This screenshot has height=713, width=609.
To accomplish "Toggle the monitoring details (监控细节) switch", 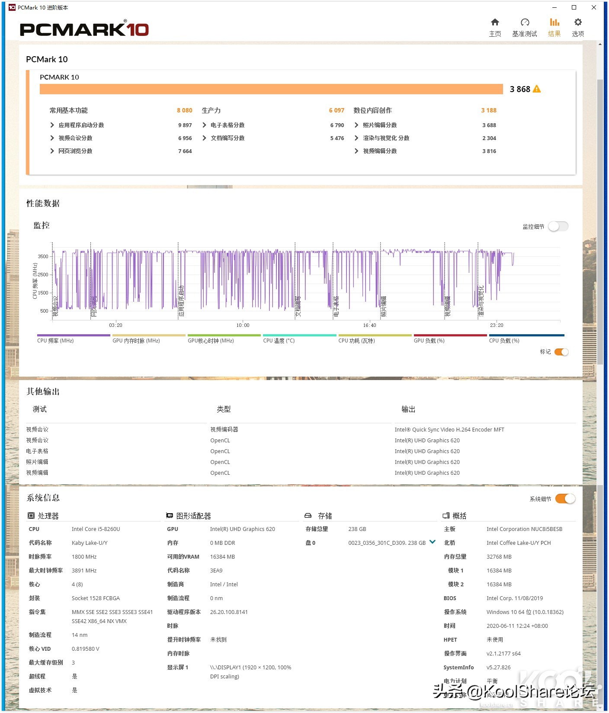I will [x=558, y=227].
